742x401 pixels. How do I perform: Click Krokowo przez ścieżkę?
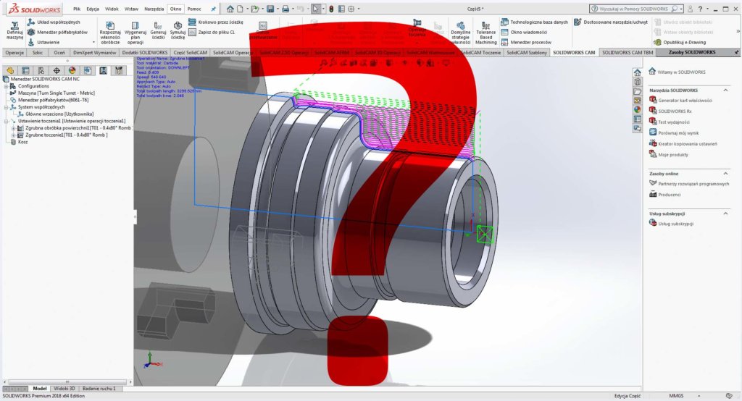[216, 22]
